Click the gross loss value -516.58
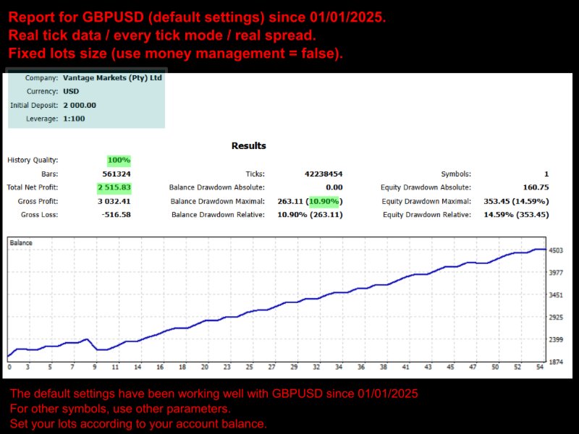Screen dimensions: 579x434 click(116, 215)
